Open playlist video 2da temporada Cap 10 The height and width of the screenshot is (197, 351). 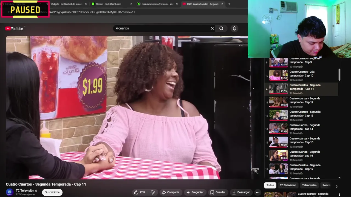[302, 76]
